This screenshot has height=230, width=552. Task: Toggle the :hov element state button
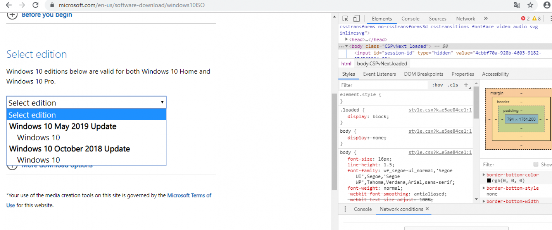(x=437, y=85)
